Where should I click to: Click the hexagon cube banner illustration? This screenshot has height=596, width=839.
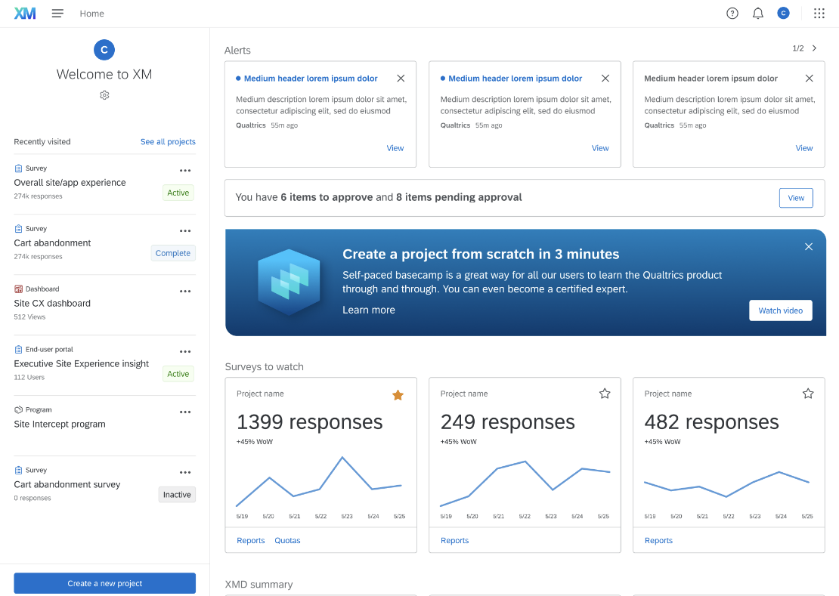pos(289,283)
